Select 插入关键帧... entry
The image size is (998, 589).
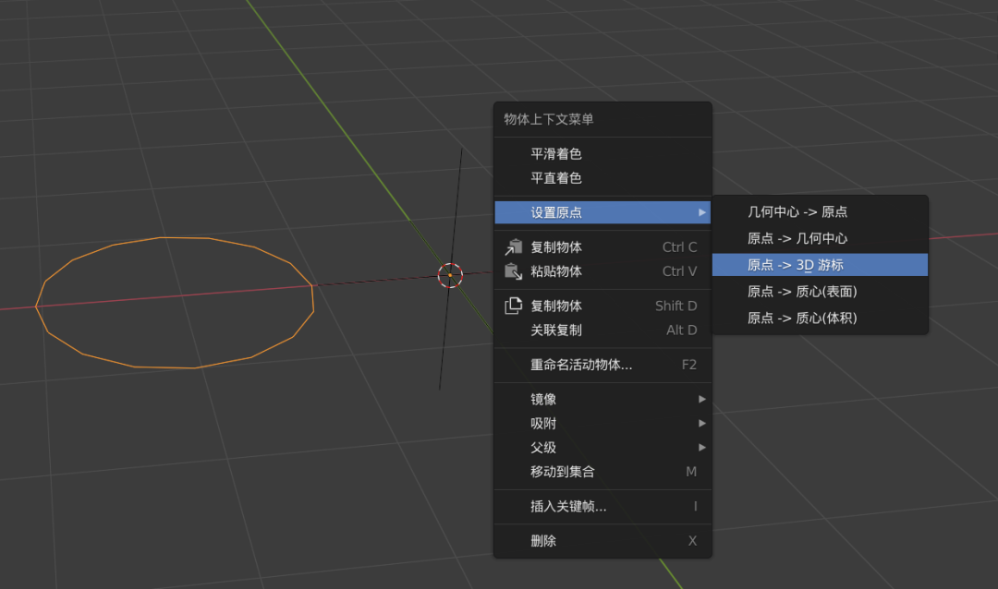[602, 506]
